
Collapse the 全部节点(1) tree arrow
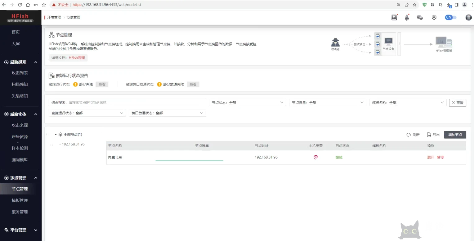click(x=56, y=135)
